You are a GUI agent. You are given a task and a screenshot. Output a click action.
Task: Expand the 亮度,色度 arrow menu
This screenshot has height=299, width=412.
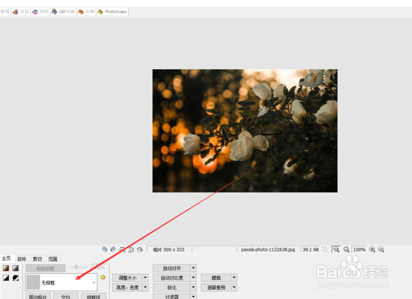click(145, 287)
